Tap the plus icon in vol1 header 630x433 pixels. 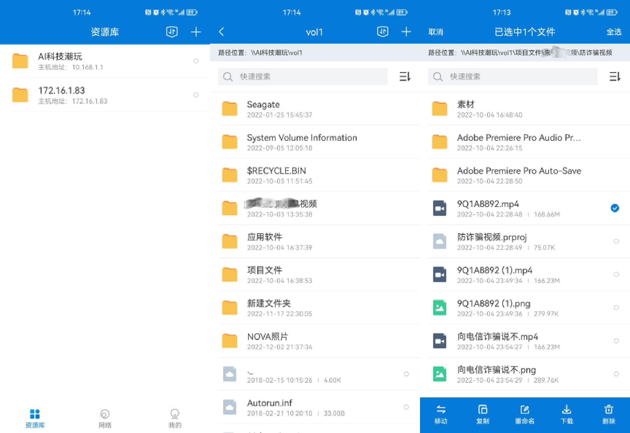pos(406,32)
